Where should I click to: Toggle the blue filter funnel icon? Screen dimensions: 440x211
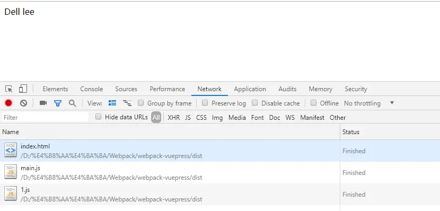click(x=58, y=103)
